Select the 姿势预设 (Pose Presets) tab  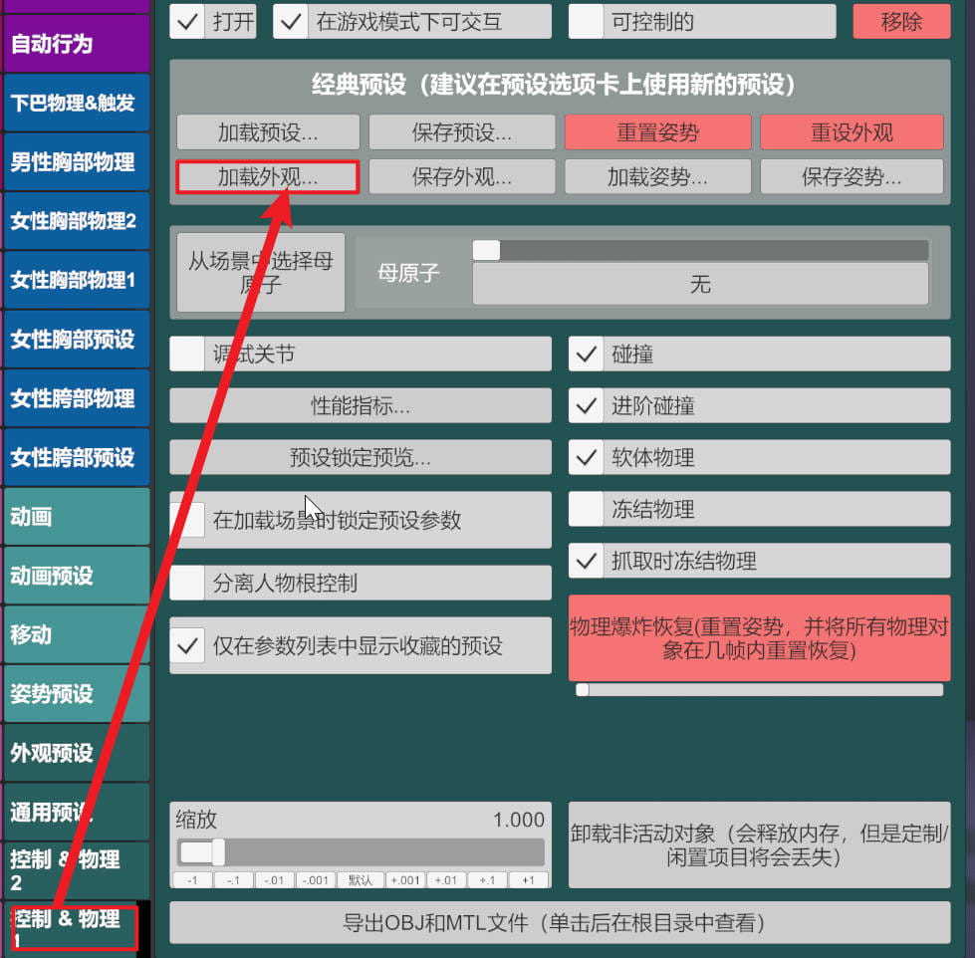click(x=76, y=694)
